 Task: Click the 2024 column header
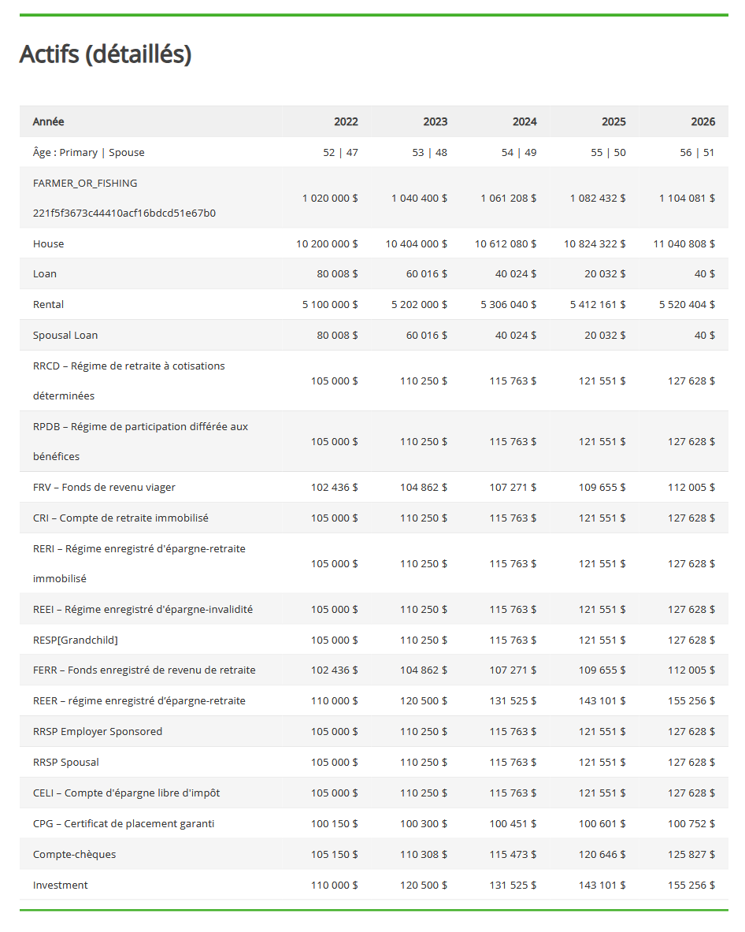coord(524,121)
